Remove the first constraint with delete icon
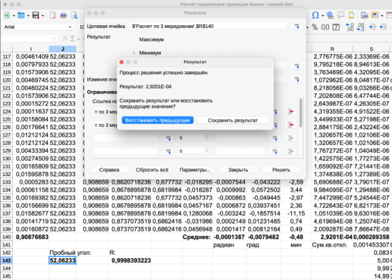392x280 pixels. coord(290,111)
